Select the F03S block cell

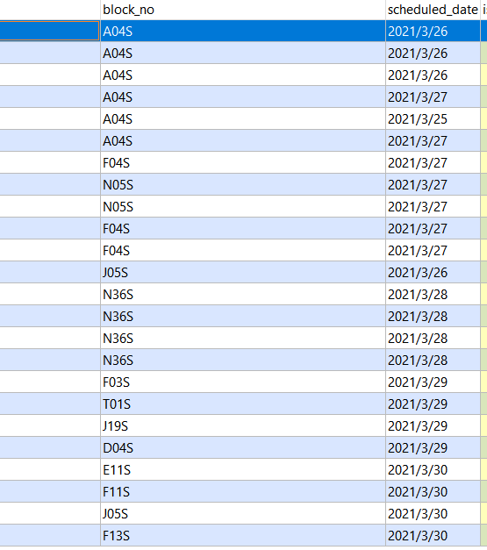click(243, 382)
